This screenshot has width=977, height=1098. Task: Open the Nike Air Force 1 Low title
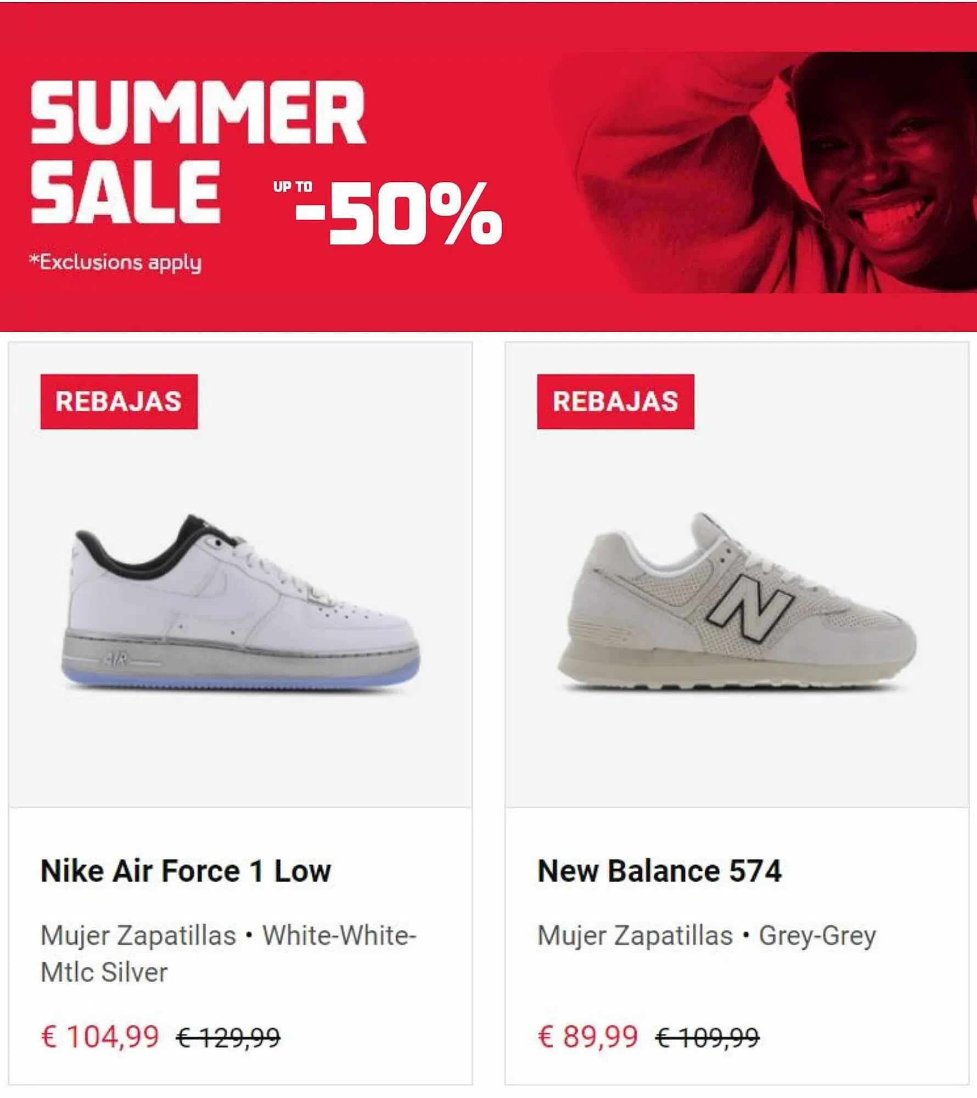click(x=186, y=871)
